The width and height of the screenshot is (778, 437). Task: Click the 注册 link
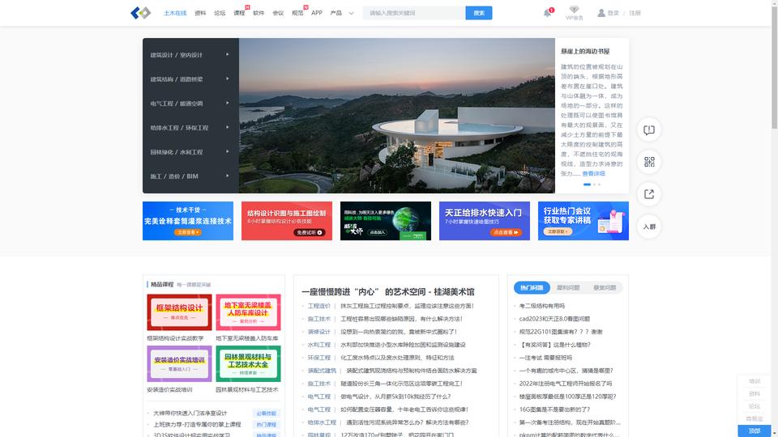(x=635, y=14)
